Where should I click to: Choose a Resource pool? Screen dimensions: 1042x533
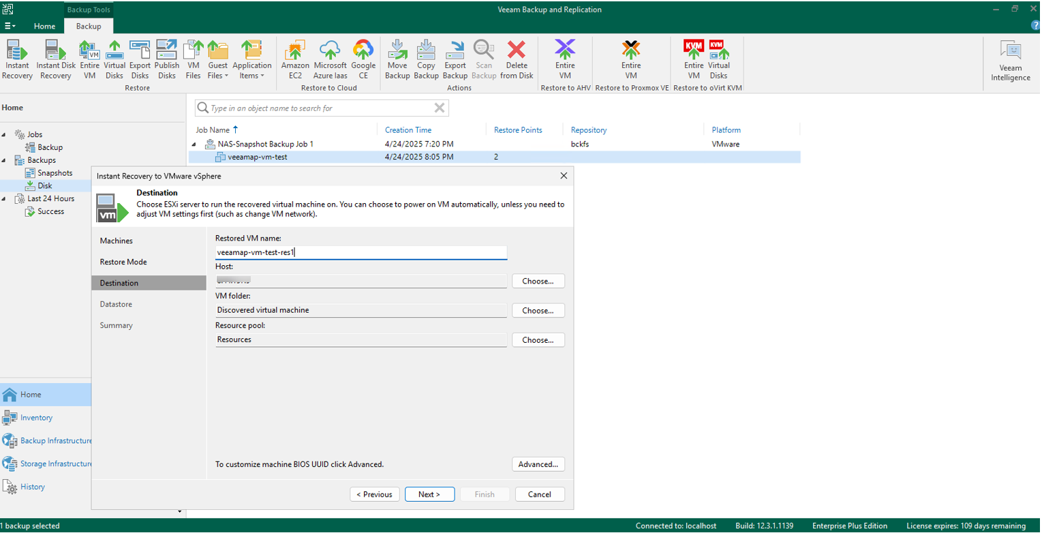point(538,339)
